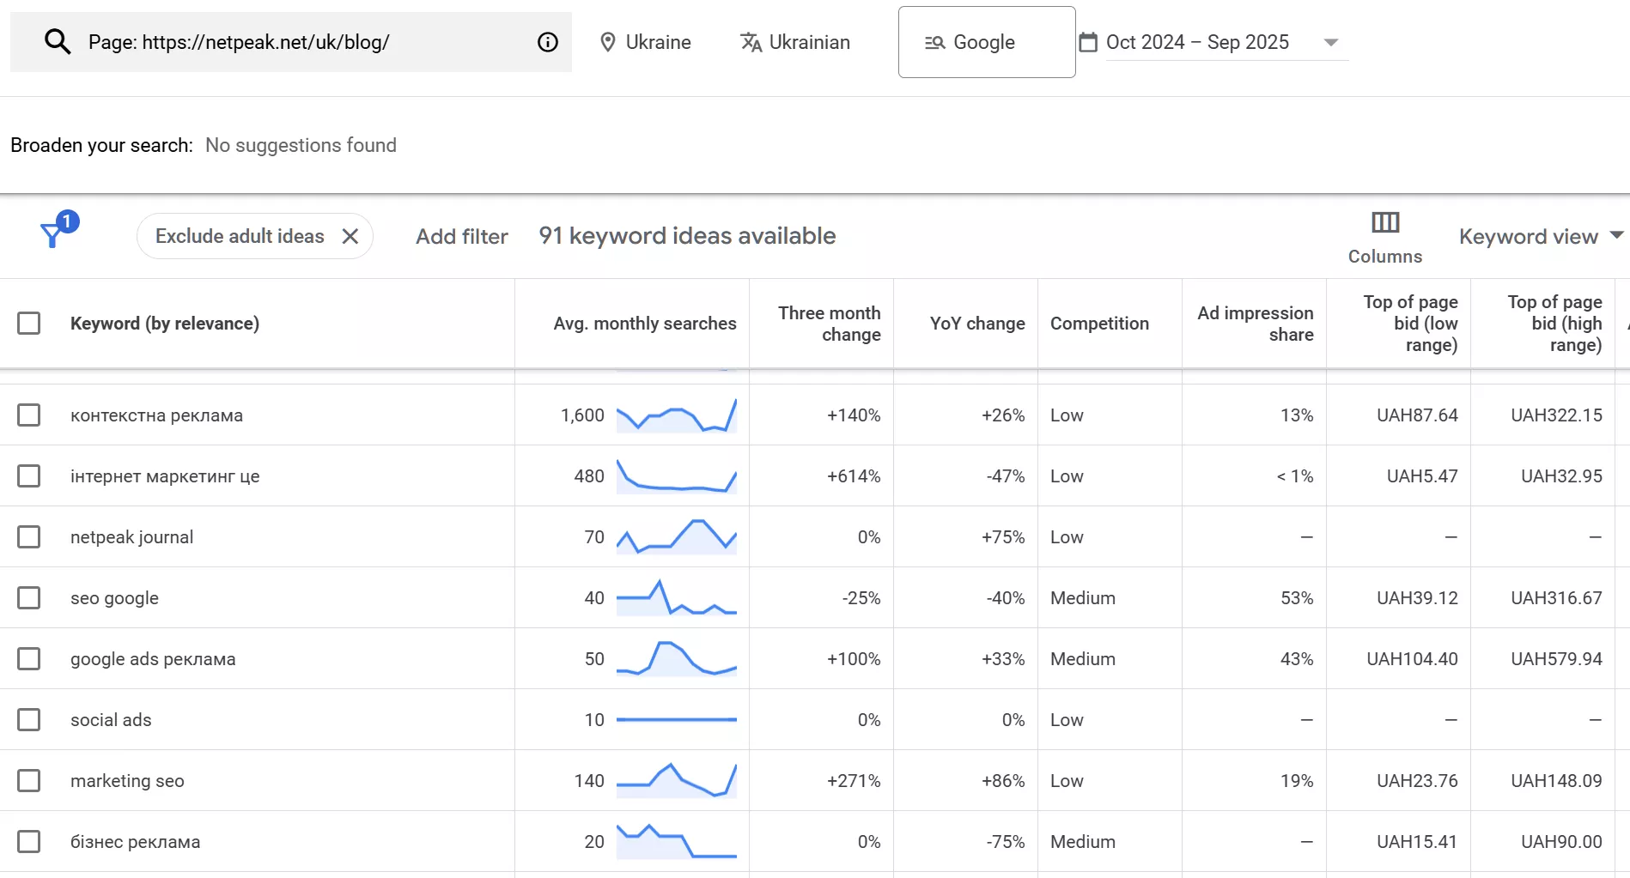Screen dimensions: 1630x878
Task: Click the Add filter button
Action: (x=461, y=236)
